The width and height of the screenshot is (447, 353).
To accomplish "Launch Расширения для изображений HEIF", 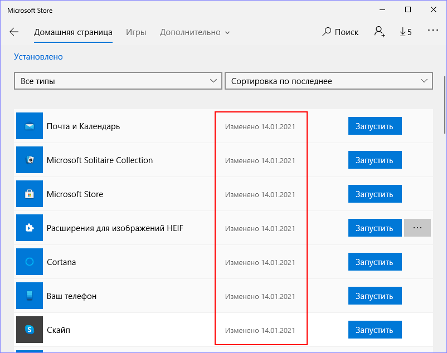I will [375, 228].
